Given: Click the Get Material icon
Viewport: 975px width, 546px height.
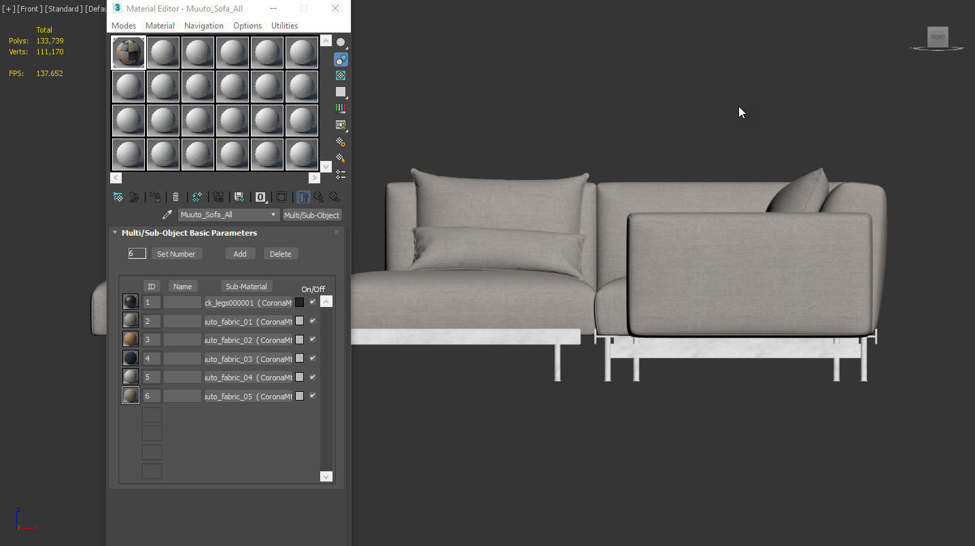Looking at the screenshot, I should 118,197.
